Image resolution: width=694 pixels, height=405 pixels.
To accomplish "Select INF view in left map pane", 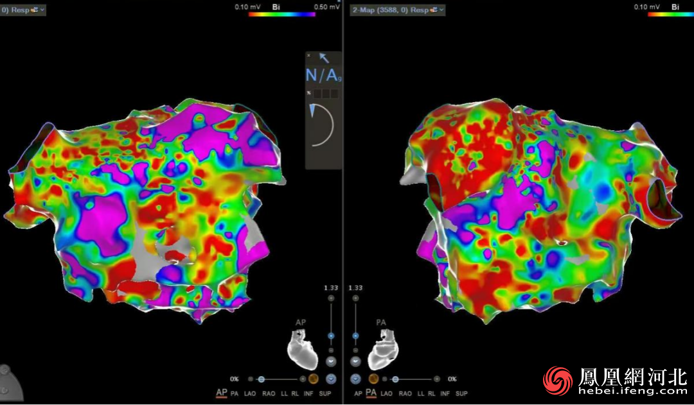I will click(308, 393).
